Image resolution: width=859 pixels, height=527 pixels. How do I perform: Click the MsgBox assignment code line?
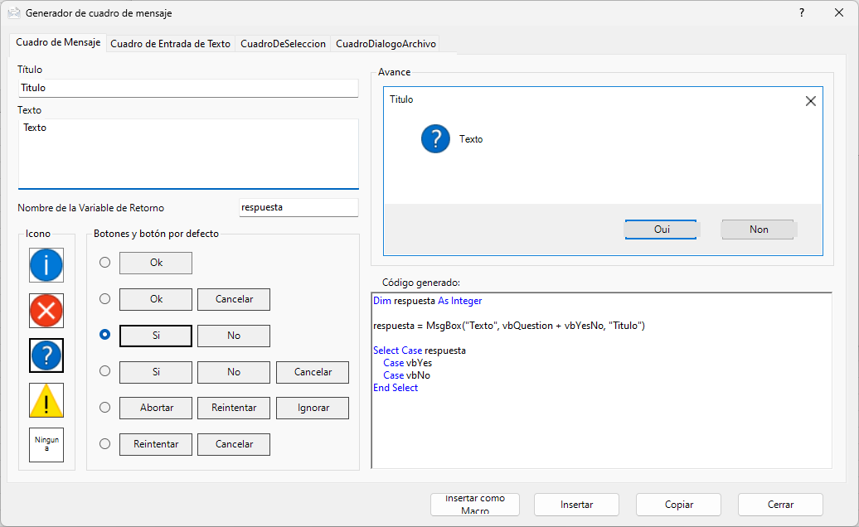509,326
